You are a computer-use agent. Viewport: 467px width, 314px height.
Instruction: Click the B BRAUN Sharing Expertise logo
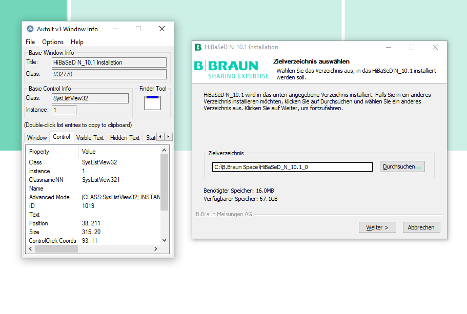(x=231, y=69)
